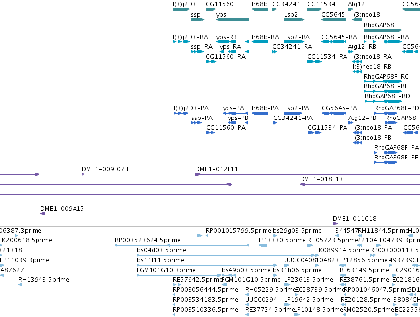Select the yps-RB transcript

[232, 42]
